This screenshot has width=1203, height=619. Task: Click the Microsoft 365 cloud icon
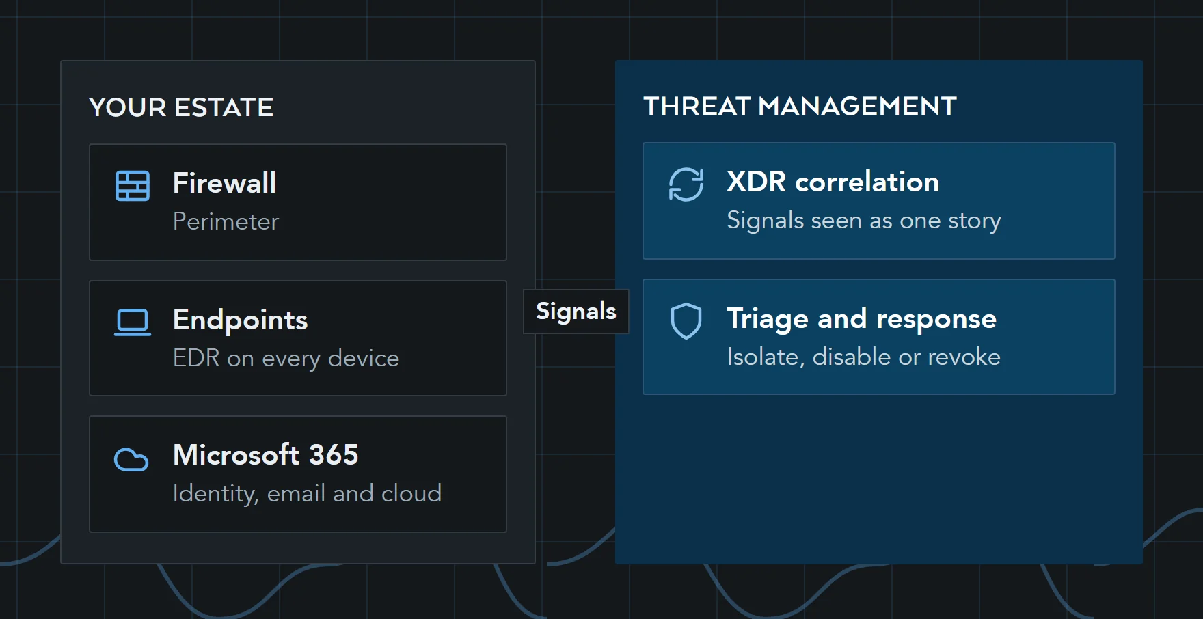131,460
